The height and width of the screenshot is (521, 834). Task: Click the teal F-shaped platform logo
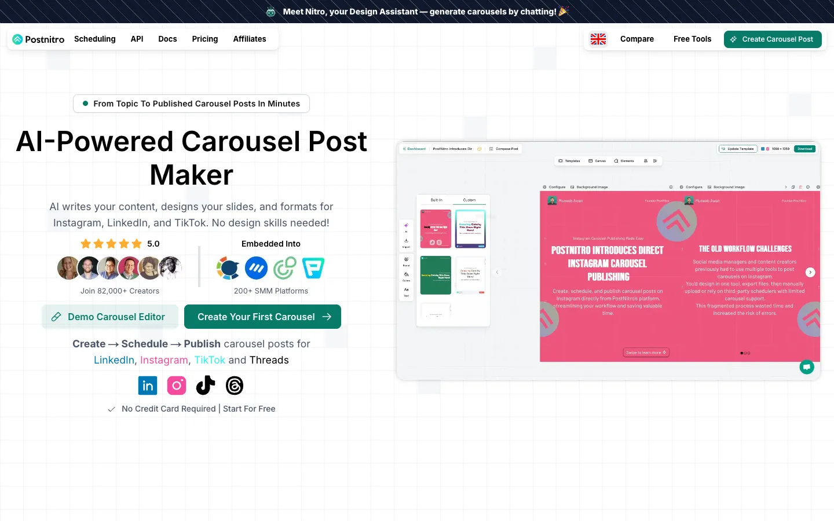[x=313, y=268]
